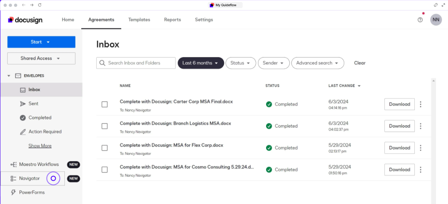Open the Start dropdown button

click(x=41, y=42)
